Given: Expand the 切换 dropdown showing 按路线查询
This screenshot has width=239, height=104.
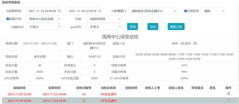Looking at the screenshot, I should [x=104, y=19].
